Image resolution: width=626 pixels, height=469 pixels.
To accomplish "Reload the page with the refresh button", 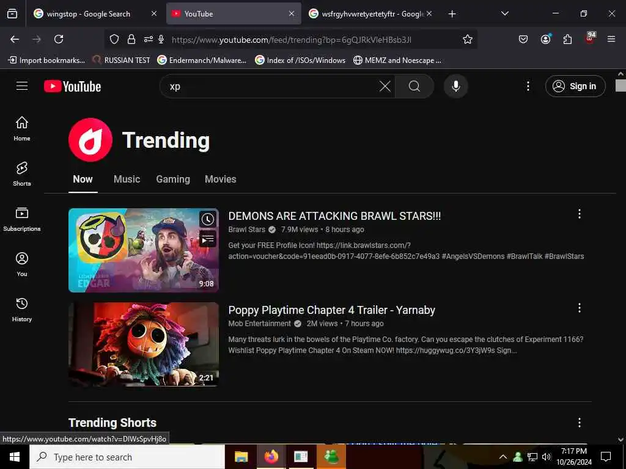I will click(x=59, y=39).
